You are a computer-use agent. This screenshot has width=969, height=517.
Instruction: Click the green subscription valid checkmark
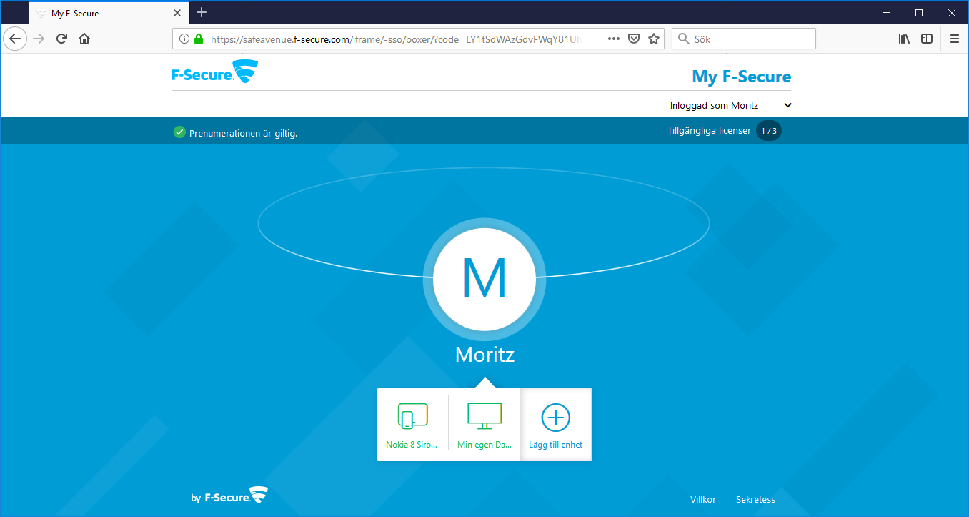pos(179,132)
